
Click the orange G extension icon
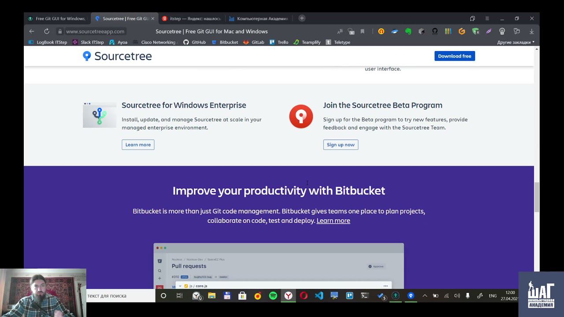pyautogui.click(x=462, y=31)
